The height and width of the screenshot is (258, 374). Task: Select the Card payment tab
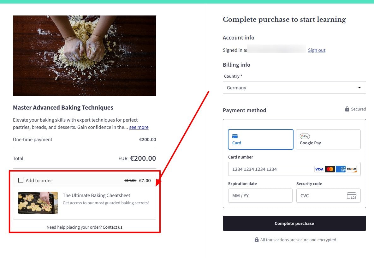pos(260,139)
